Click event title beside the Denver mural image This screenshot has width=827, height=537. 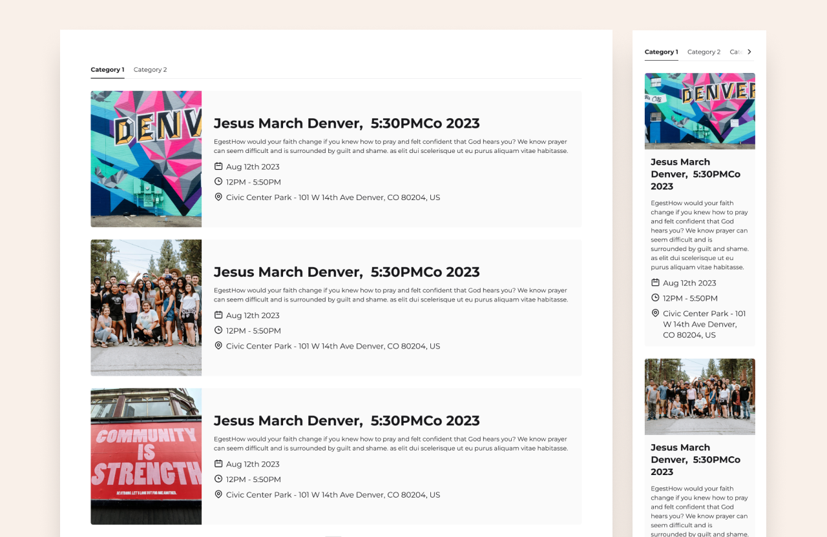tap(347, 123)
